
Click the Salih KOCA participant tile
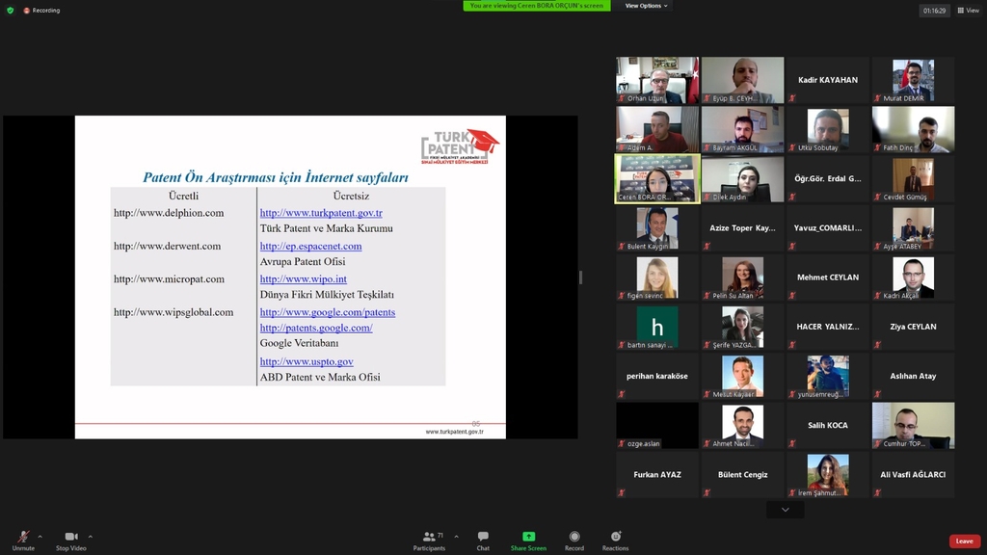pyautogui.click(x=828, y=425)
